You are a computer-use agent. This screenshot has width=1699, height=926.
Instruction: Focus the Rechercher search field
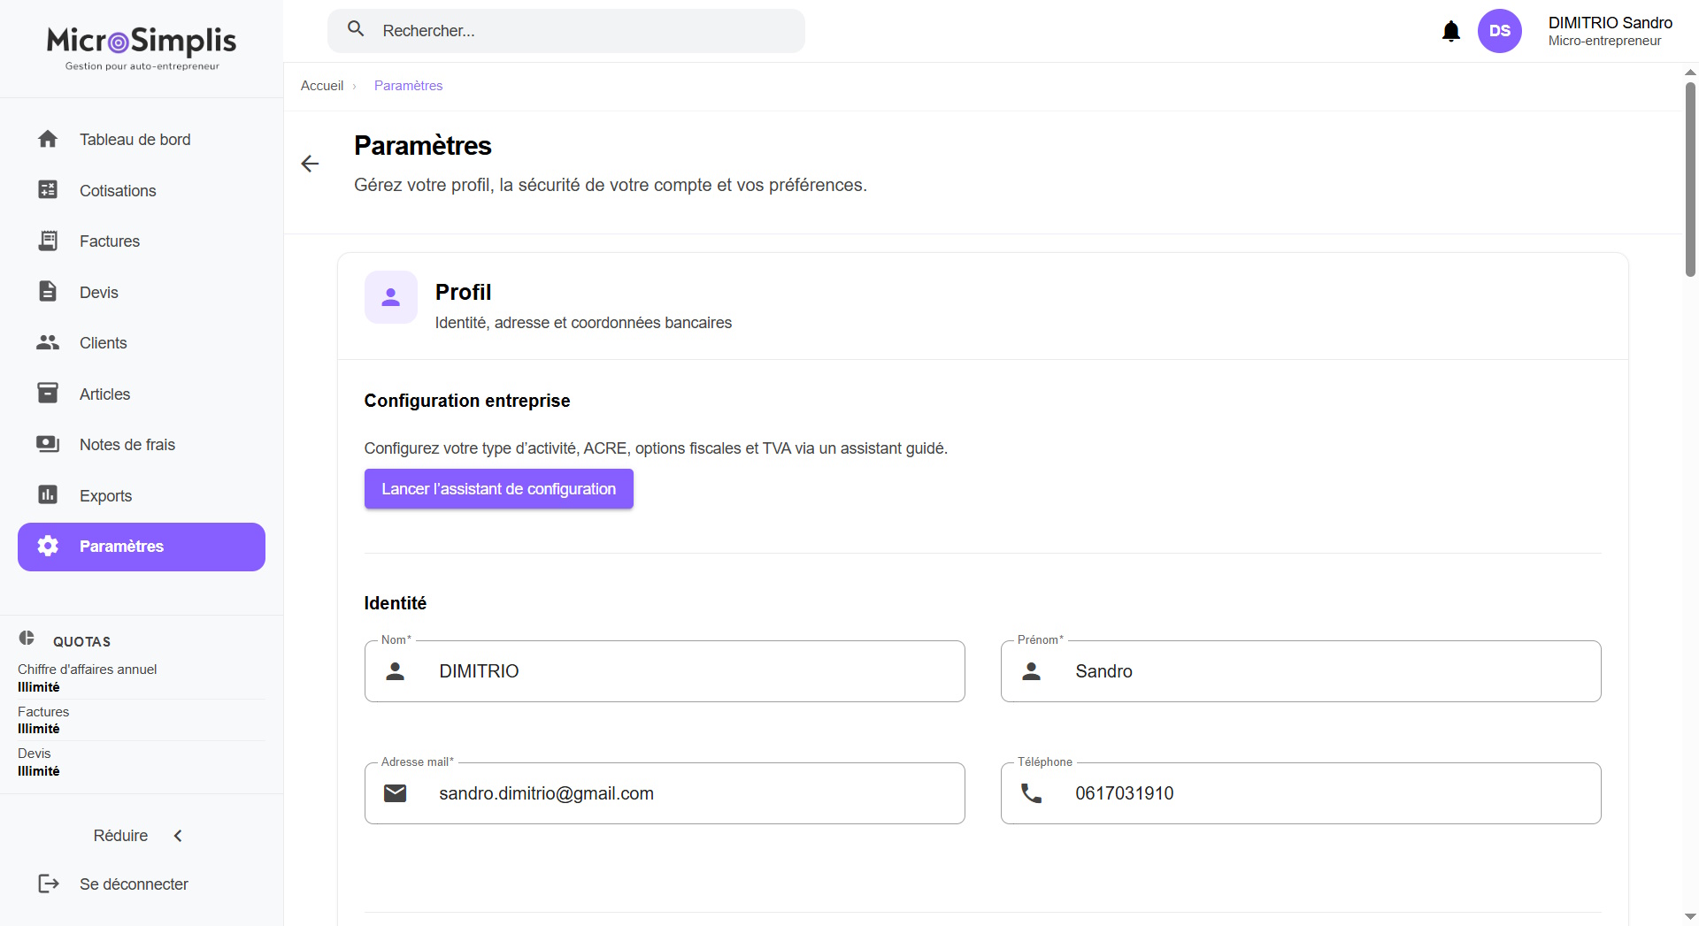pos(566,31)
